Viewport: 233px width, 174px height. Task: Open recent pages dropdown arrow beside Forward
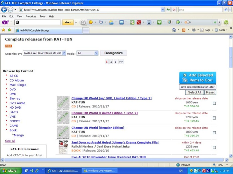click(15, 10)
